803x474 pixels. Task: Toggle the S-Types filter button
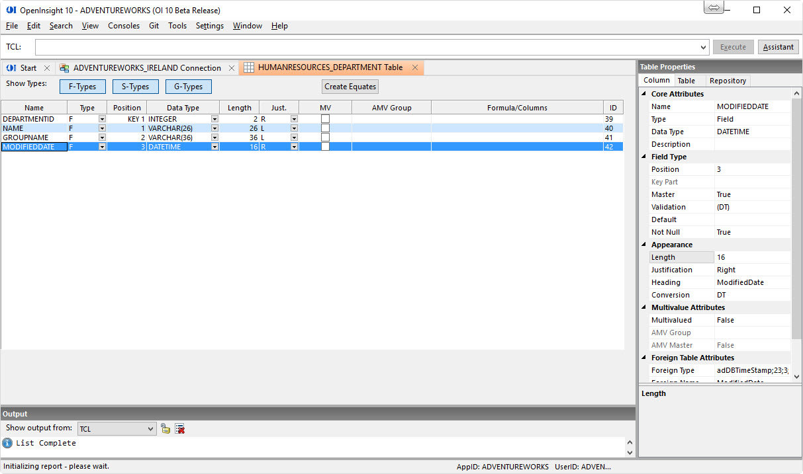tap(135, 87)
